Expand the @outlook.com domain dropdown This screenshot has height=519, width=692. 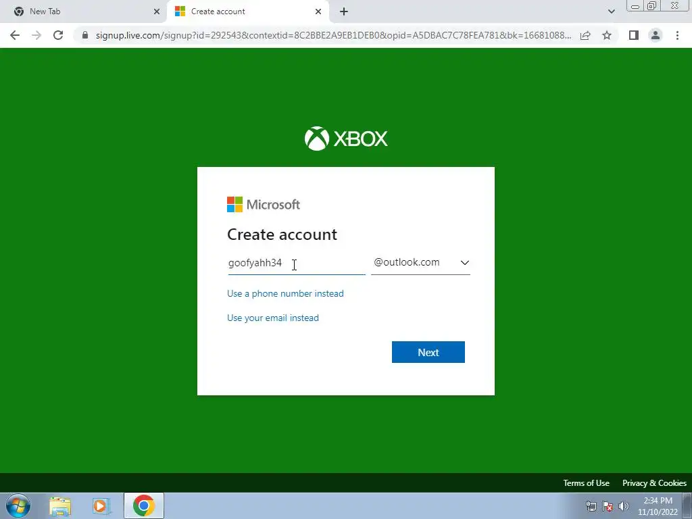pyautogui.click(x=420, y=263)
